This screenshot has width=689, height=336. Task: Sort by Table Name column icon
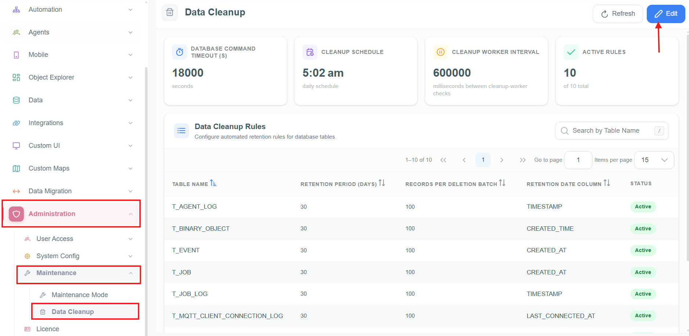213,183
